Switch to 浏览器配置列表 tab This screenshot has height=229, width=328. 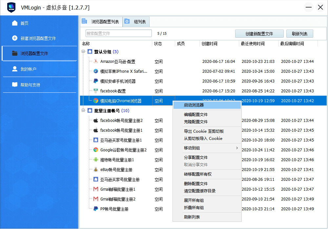click(x=101, y=22)
